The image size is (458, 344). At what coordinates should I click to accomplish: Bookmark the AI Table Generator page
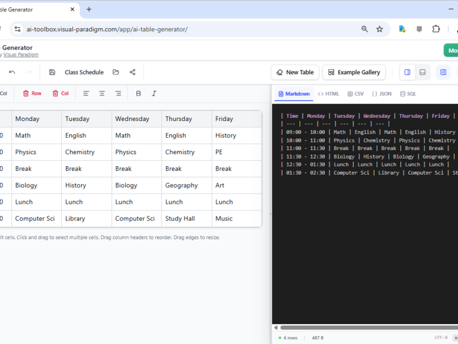379,29
